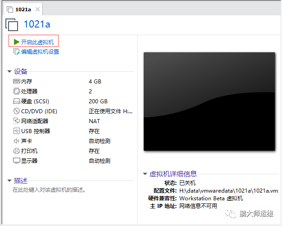Click the 虚拟机详细信息 section heading
Screen dimensions: 282x226
tap(173, 174)
